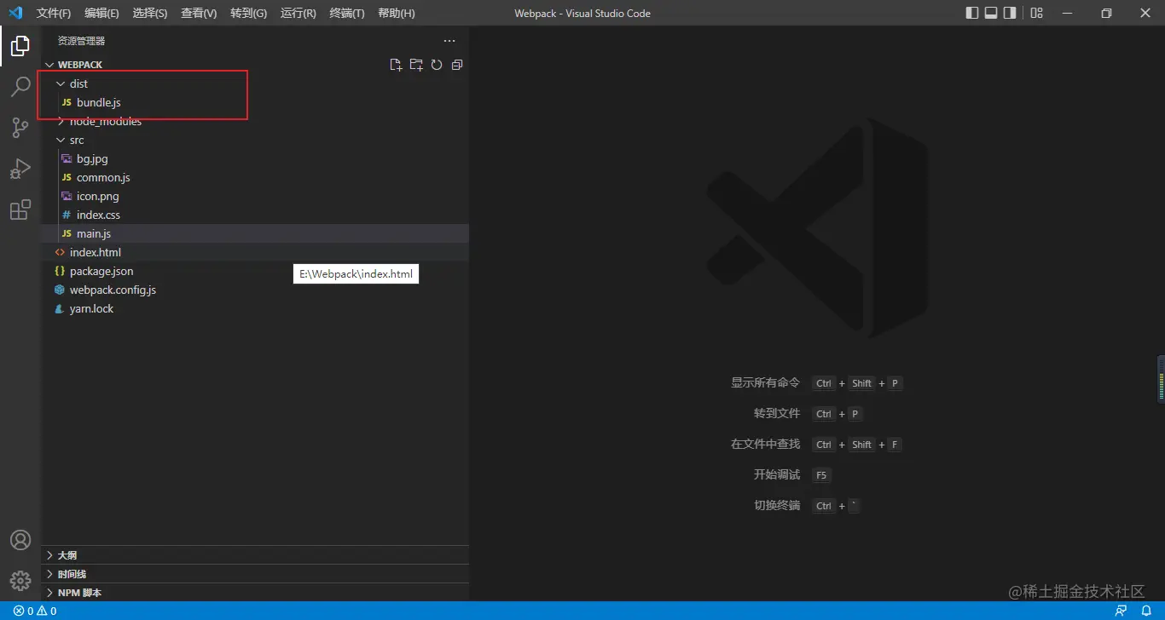Click the VS Code logo in title bar
1165x620 pixels.
(x=15, y=13)
